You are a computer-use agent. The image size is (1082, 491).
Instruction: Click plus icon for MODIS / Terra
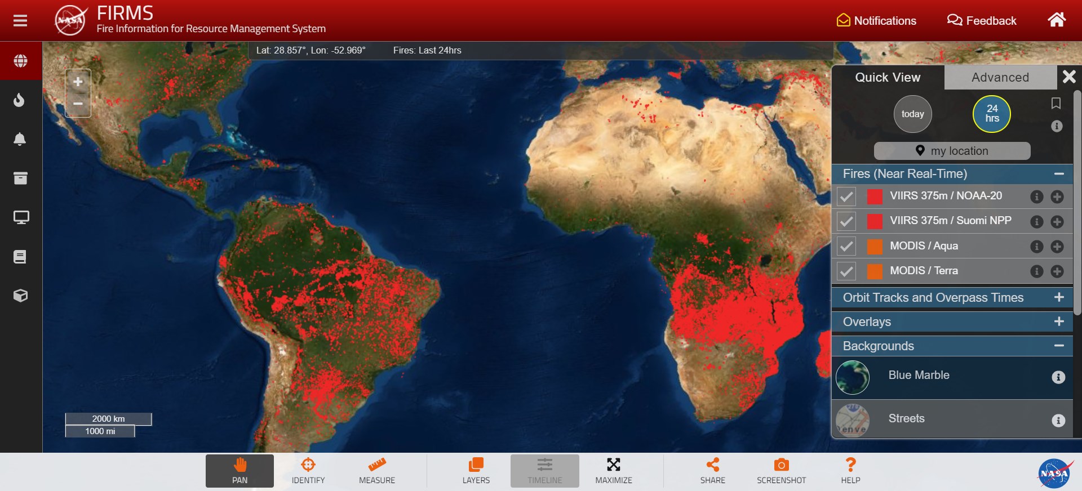click(1057, 271)
